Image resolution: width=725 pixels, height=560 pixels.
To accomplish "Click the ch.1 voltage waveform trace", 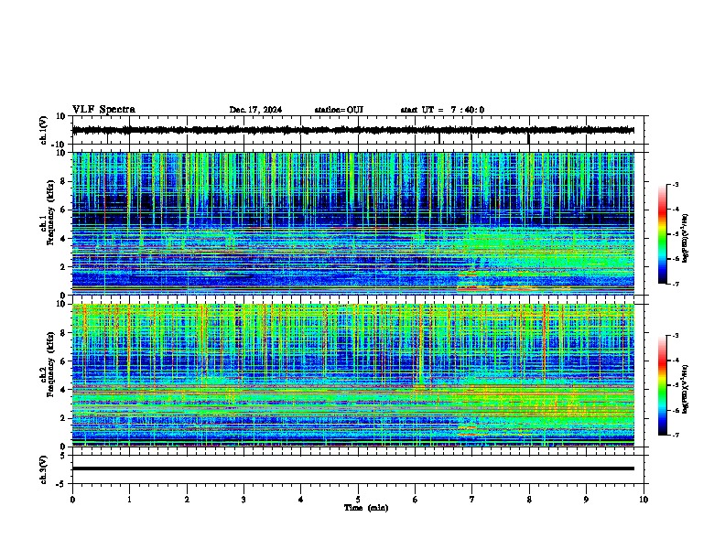I will [x=353, y=130].
